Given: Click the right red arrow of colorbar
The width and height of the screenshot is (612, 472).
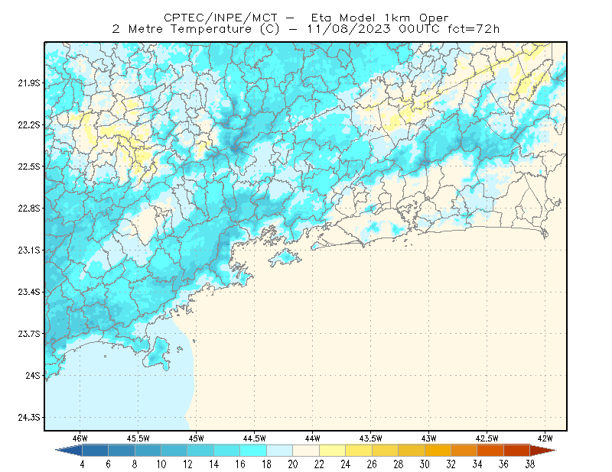Looking at the screenshot, I should (x=543, y=451).
